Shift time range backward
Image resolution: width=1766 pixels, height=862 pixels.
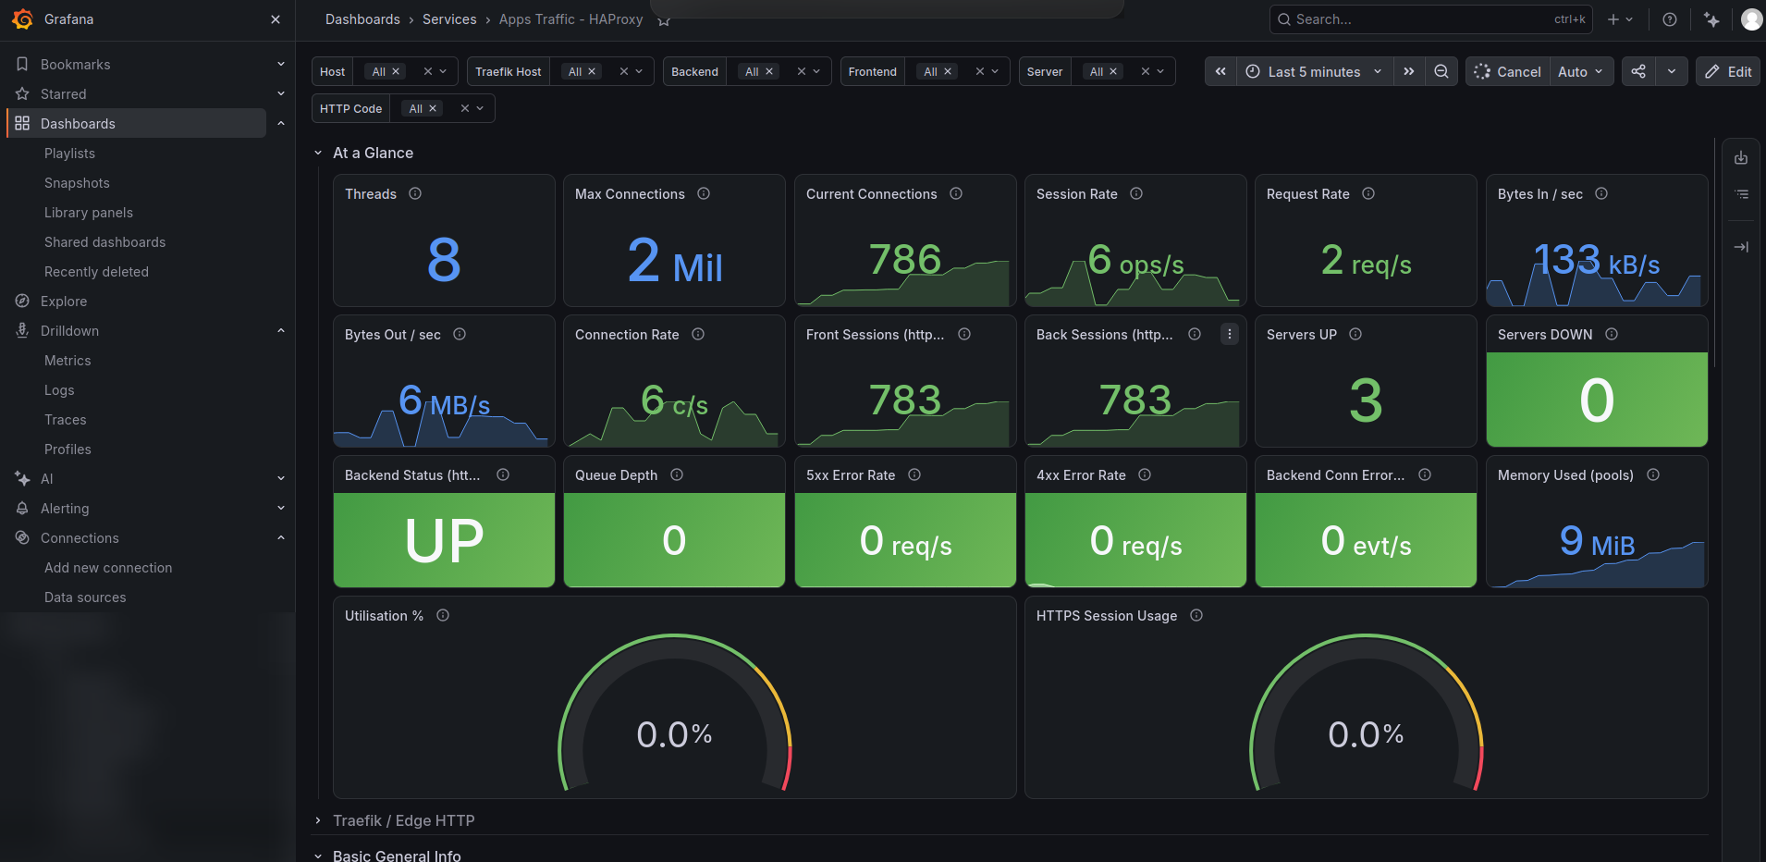pyautogui.click(x=1220, y=71)
